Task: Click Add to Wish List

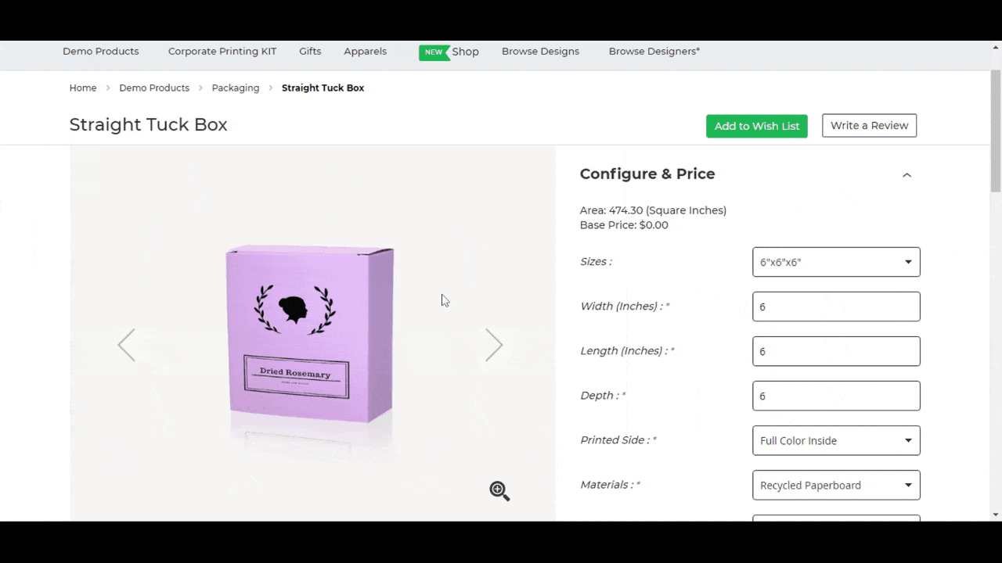Action: (756, 125)
